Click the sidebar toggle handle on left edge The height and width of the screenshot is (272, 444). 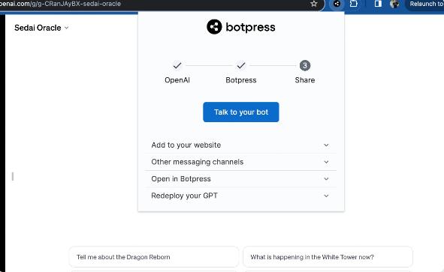pos(13,177)
